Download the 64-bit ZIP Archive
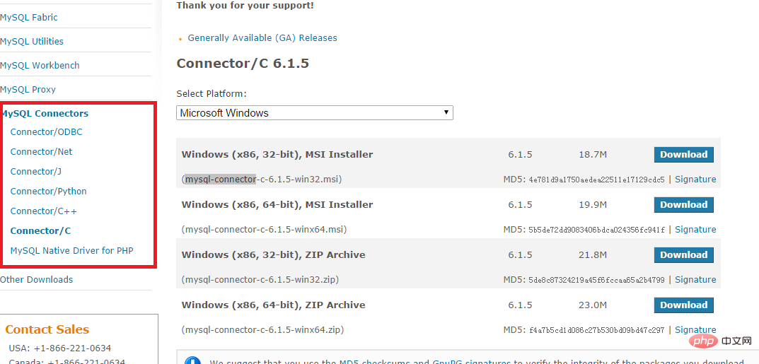This screenshot has height=364, width=759. pyautogui.click(x=683, y=305)
